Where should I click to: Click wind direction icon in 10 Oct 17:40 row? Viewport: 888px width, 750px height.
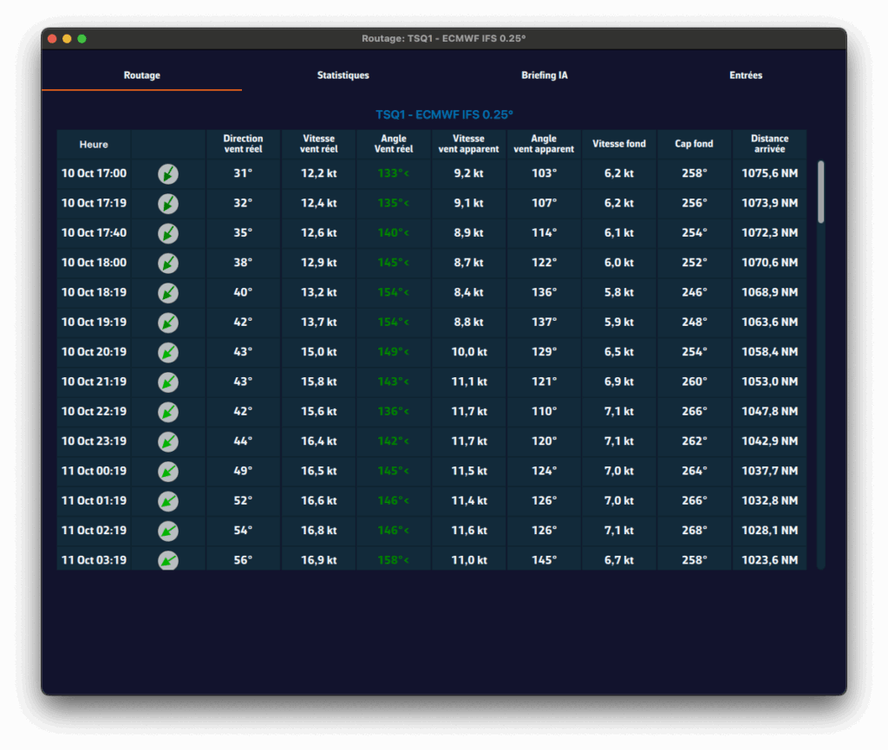point(168,233)
